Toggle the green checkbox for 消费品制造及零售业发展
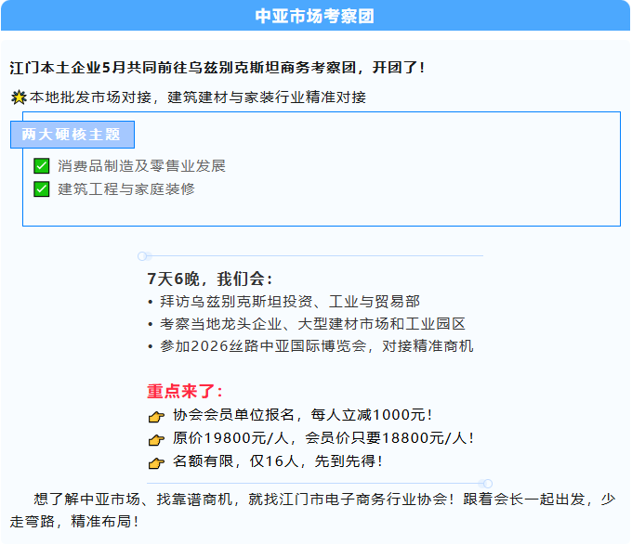The width and height of the screenshot is (632, 545). click(41, 166)
